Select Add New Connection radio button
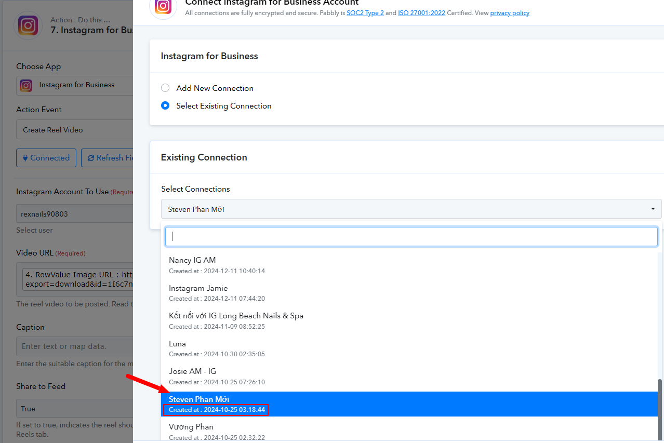 pyautogui.click(x=165, y=88)
